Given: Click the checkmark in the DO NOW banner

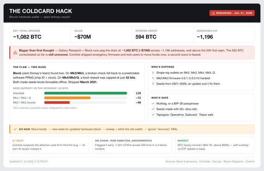Looking at the screenshot, I should coord(15,129).
